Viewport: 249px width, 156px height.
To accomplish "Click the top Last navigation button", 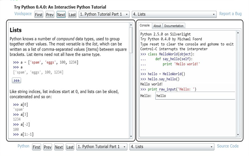I will [x=72, y=15].
